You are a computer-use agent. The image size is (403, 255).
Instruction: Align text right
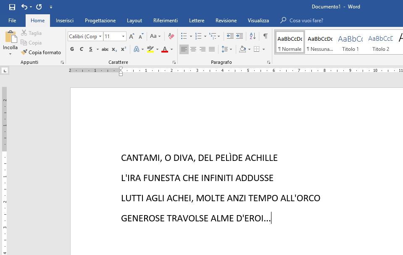[203, 49]
